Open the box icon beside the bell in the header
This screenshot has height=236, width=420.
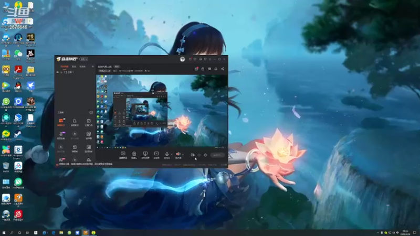(209, 69)
